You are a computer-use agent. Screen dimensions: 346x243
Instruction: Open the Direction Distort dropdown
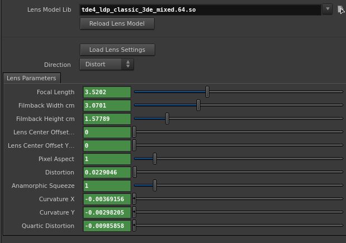click(x=107, y=64)
